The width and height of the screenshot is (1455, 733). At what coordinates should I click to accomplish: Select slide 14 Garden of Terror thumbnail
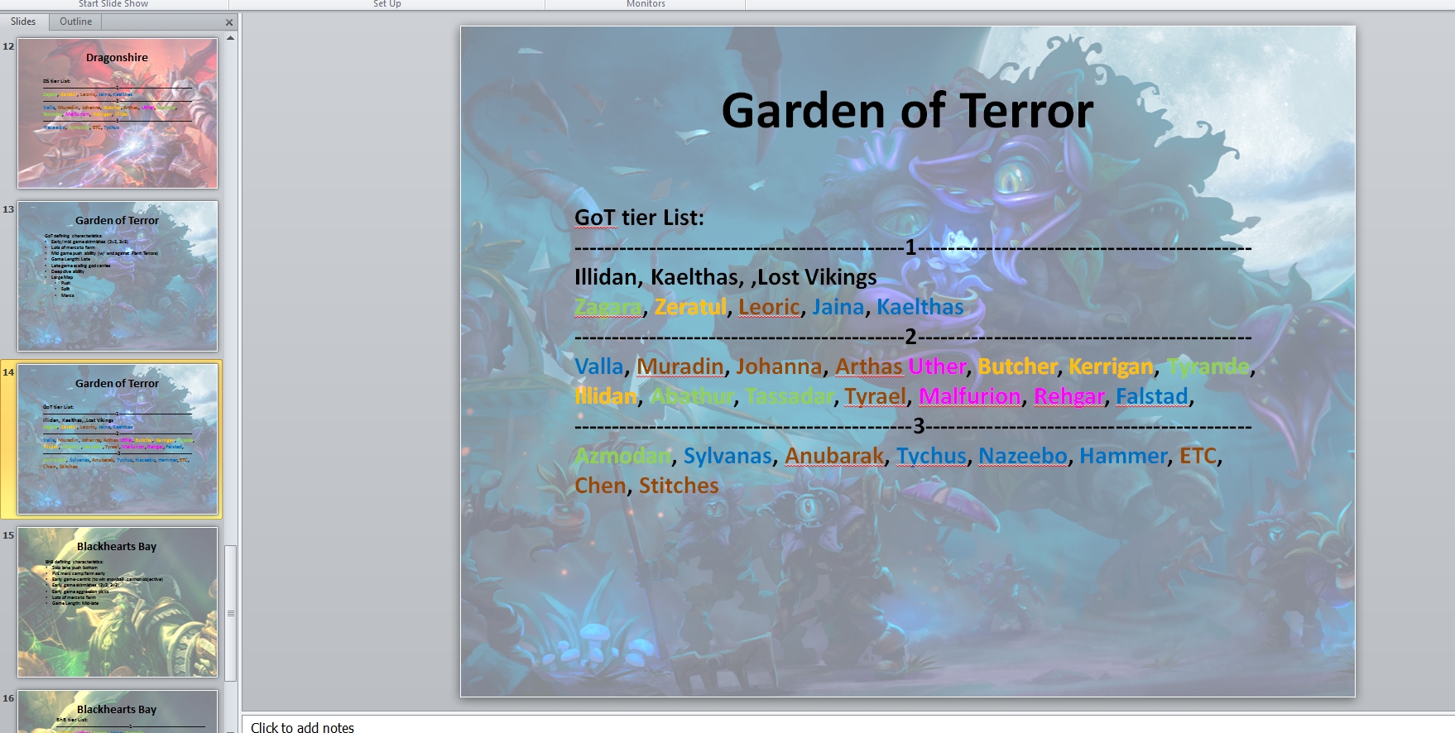[118, 439]
